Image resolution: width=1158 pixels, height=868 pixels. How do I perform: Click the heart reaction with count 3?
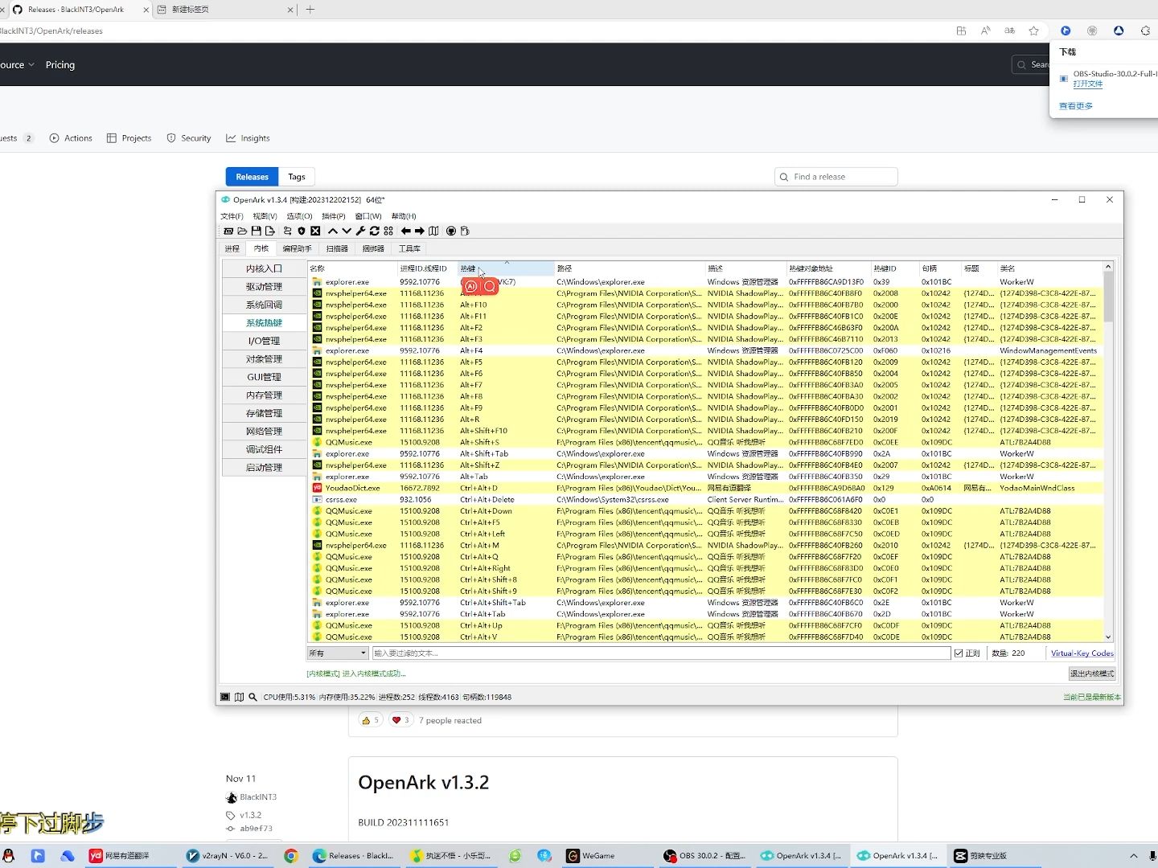pos(400,720)
